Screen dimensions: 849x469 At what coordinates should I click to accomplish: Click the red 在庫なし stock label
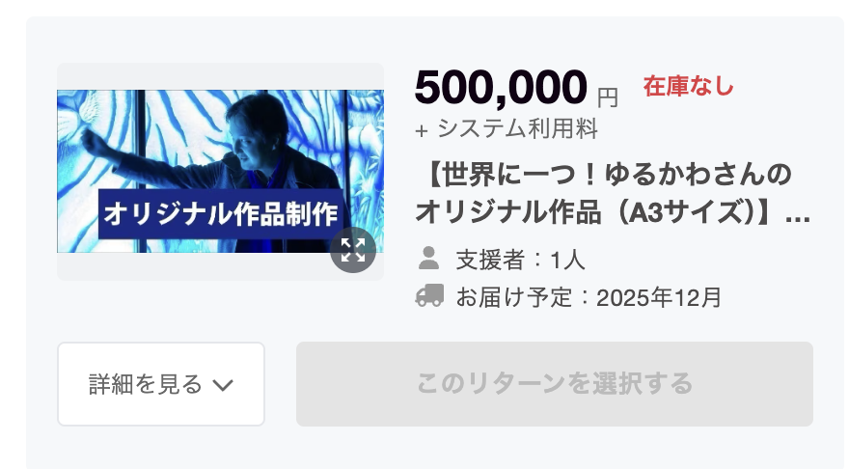click(688, 86)
